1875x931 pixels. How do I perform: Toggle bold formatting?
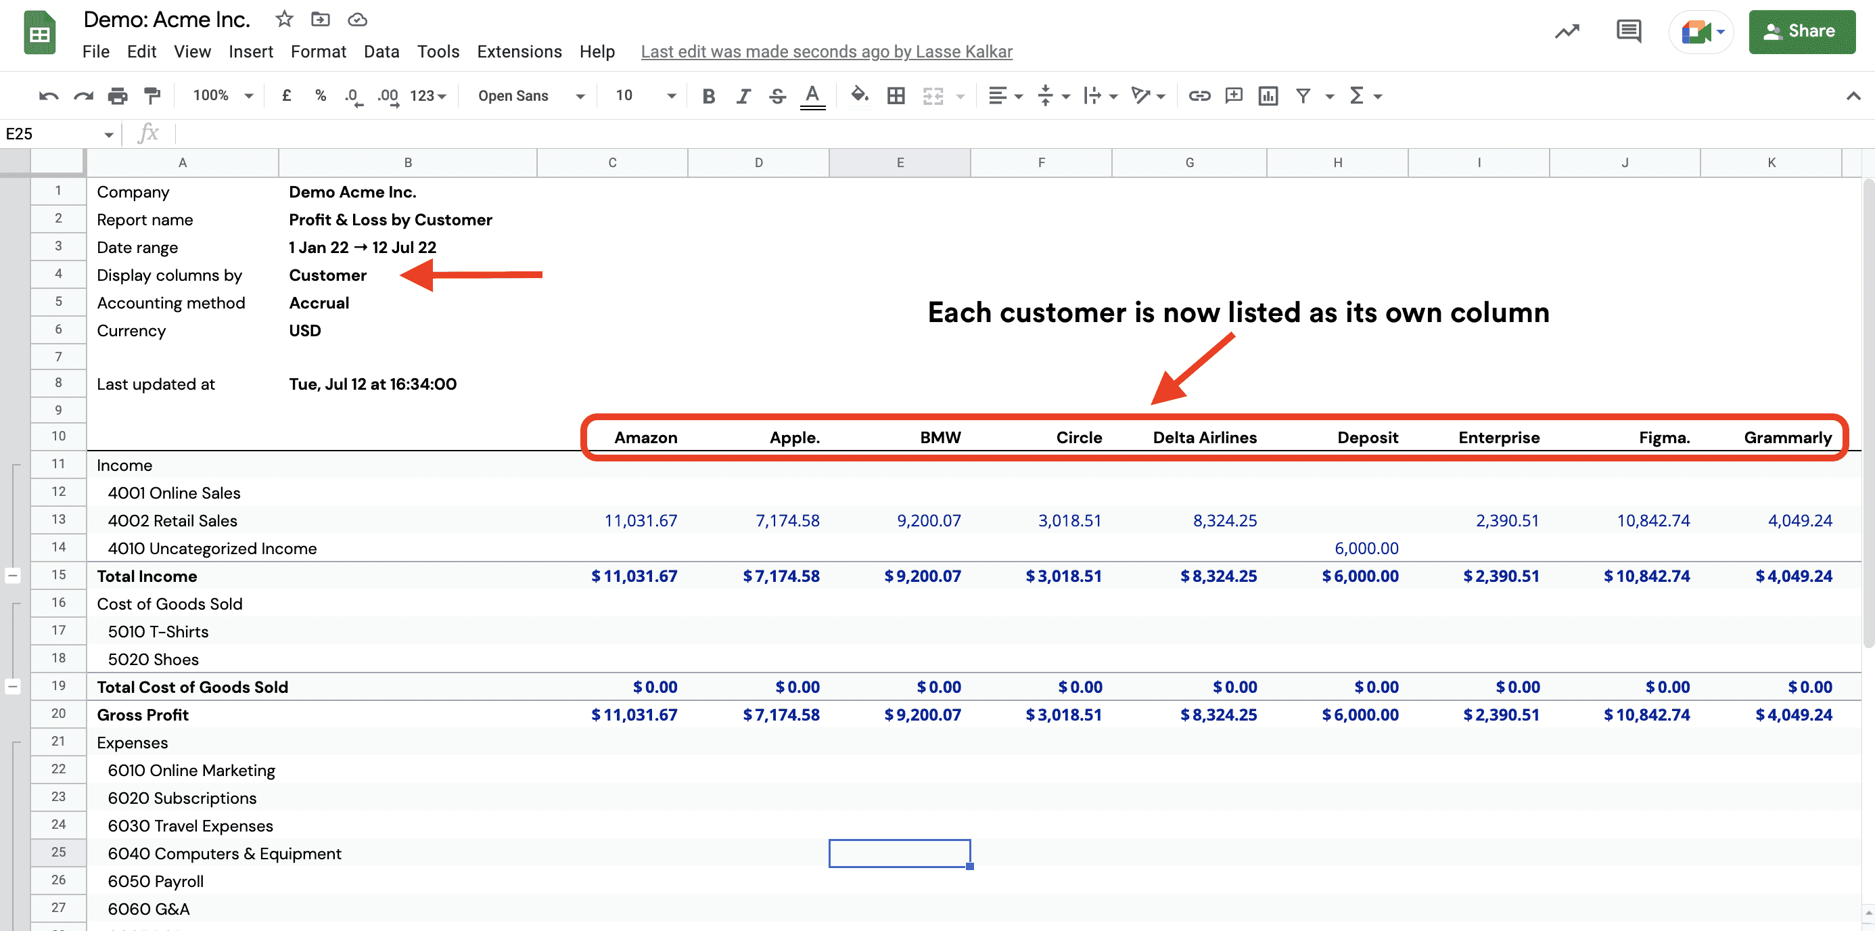click(708, 95)
